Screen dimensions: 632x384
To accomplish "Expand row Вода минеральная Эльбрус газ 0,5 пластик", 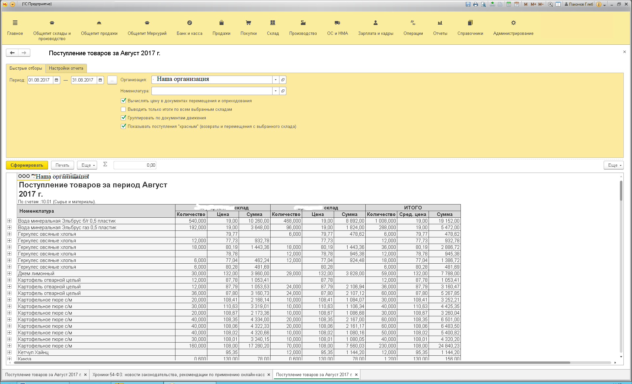I will [10, 228].
